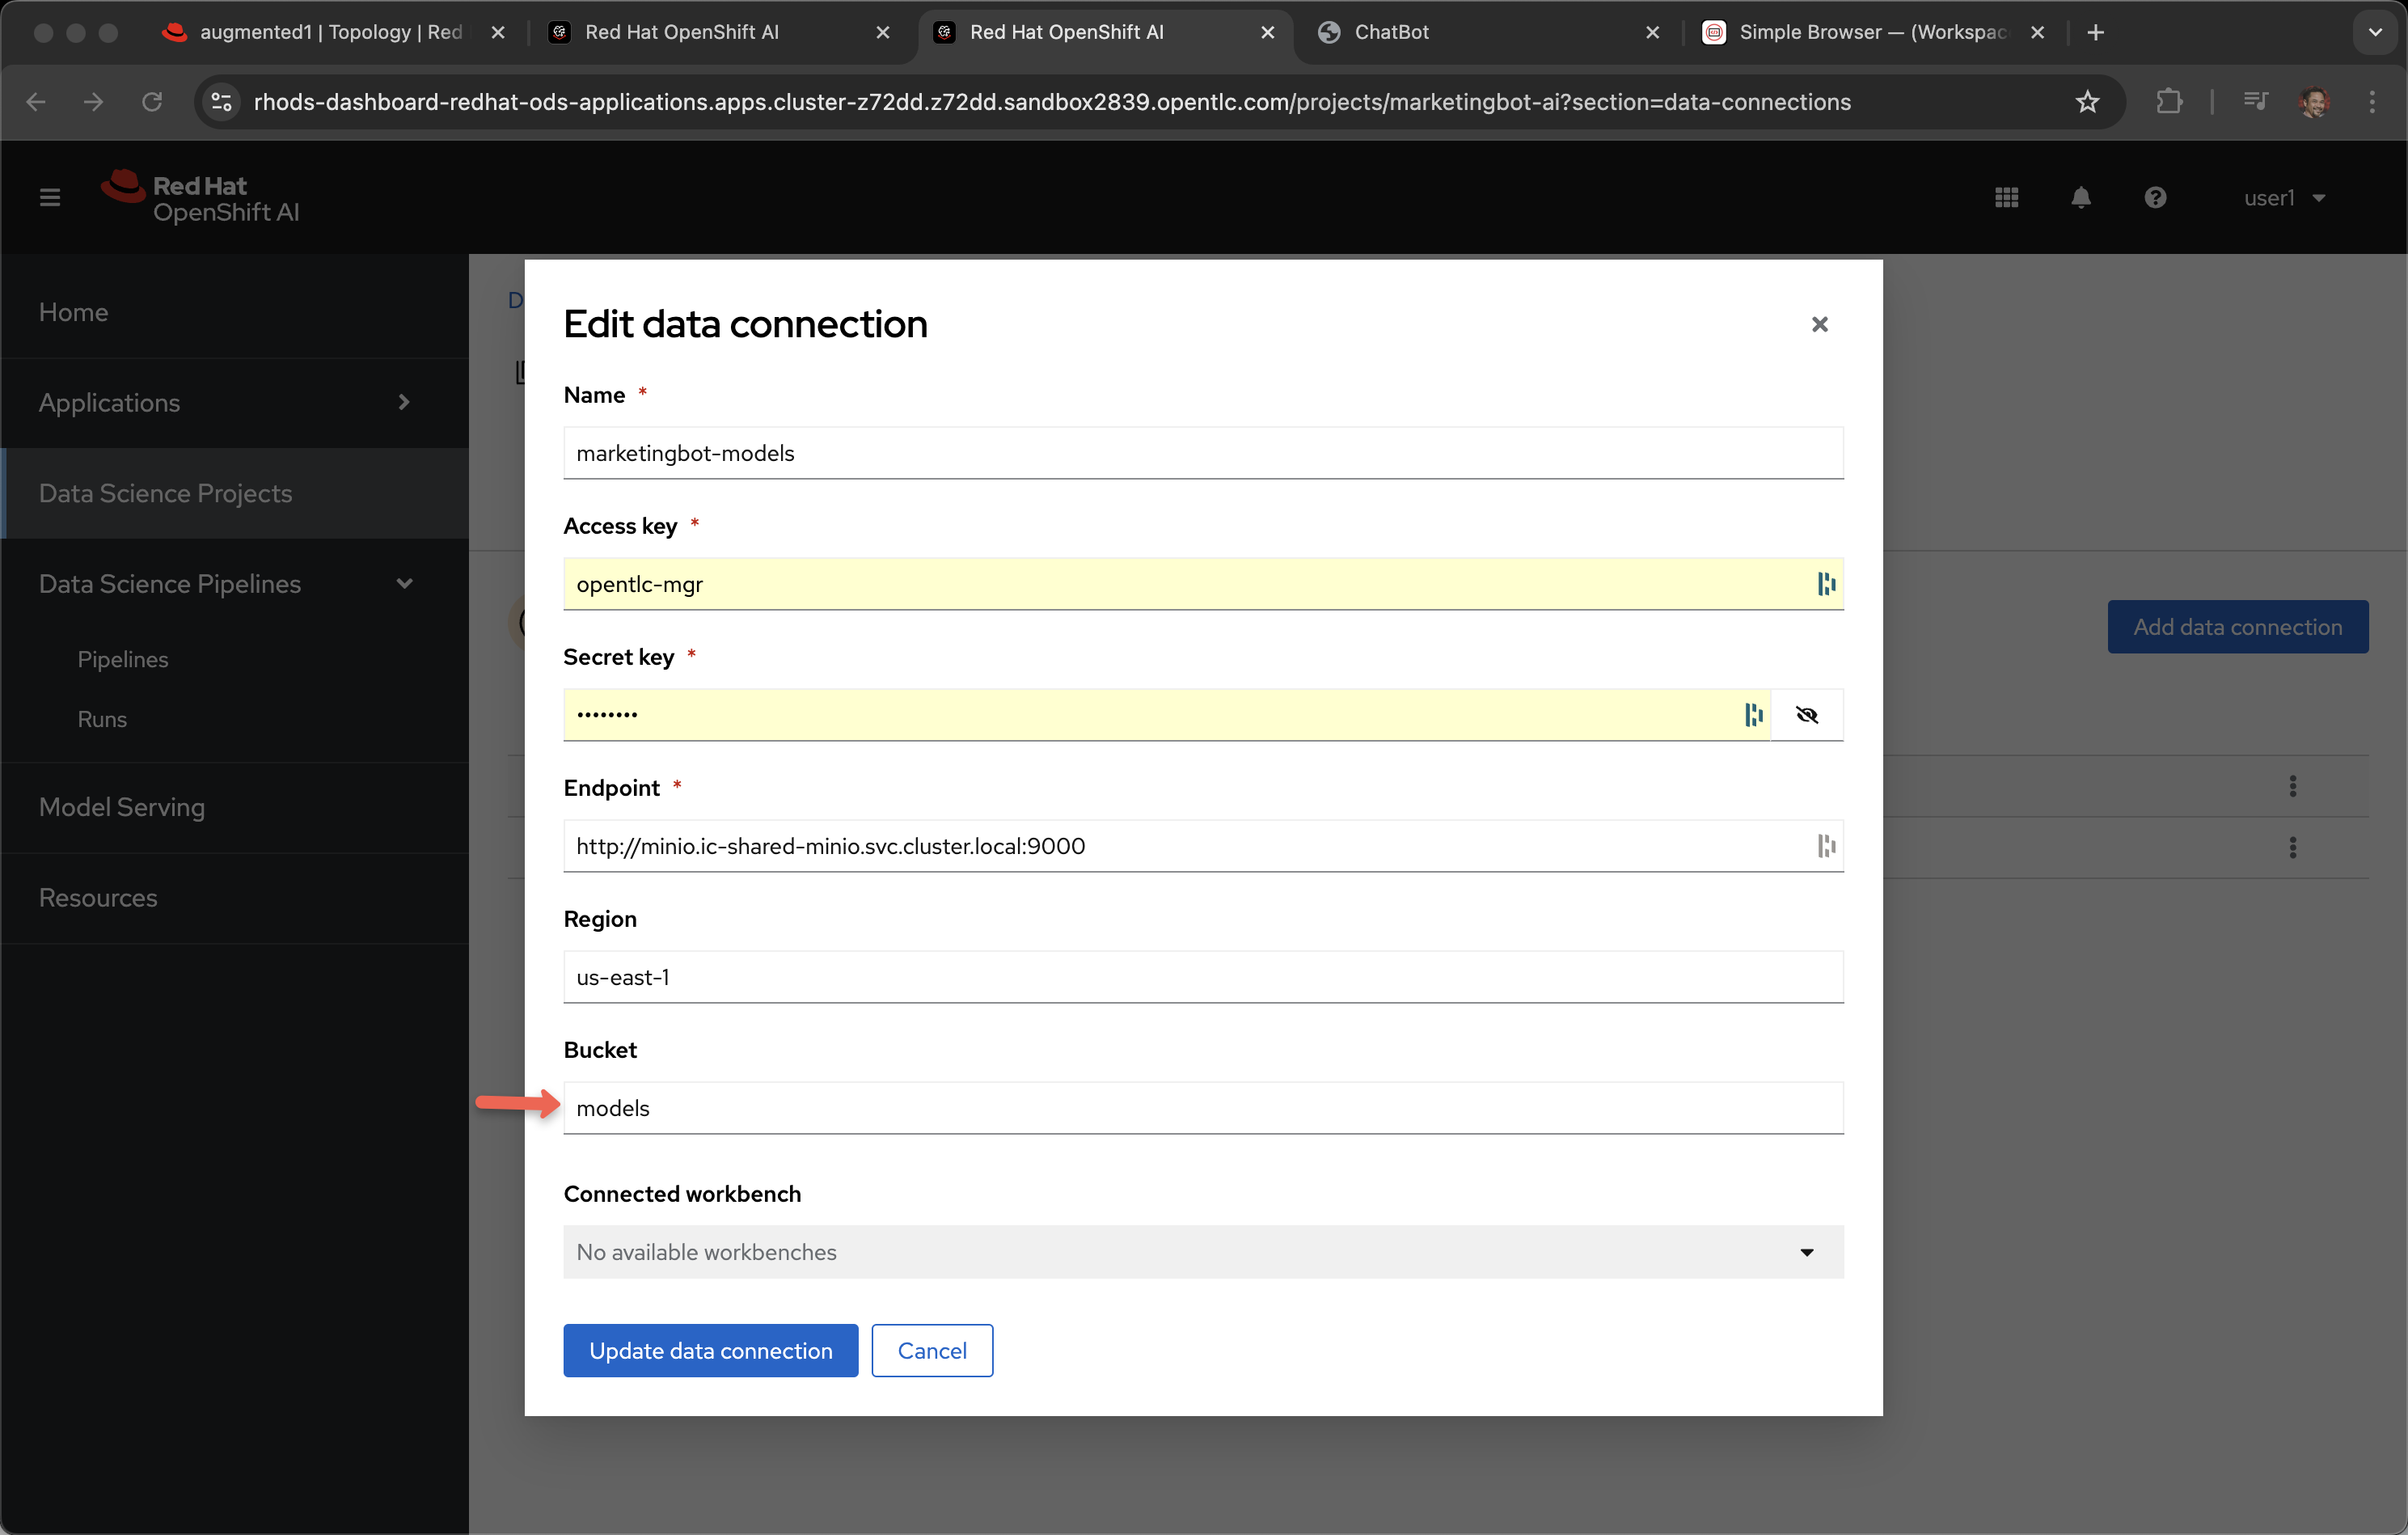2408x1535 pixels.
Task: Open the notifications bell
Action: (x=2081, y=198)
